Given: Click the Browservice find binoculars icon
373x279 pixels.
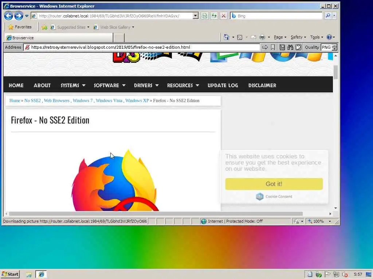Looking at the screenshot, I should [x=290, y=47].
